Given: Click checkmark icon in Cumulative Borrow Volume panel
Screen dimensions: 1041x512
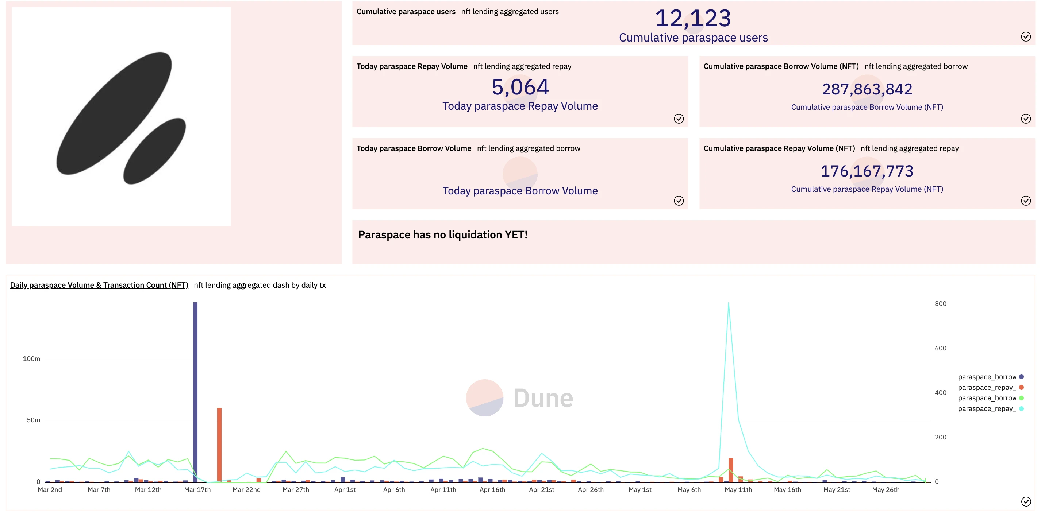Looking at the screenshot, I should (1026, 118).
